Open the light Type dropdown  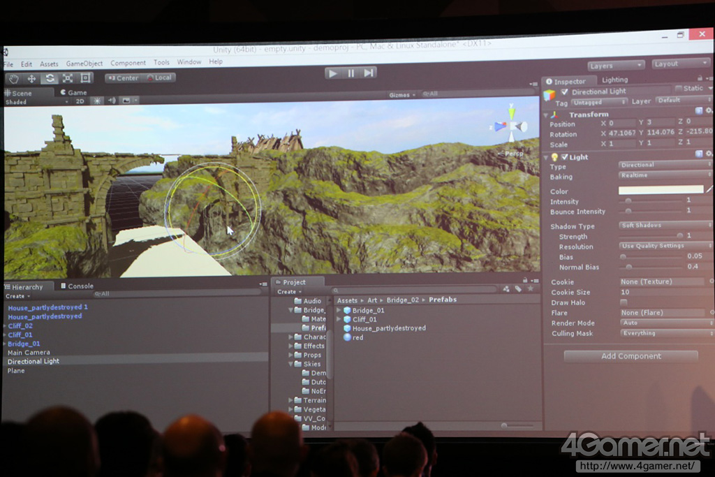click(x=665, y=165)
